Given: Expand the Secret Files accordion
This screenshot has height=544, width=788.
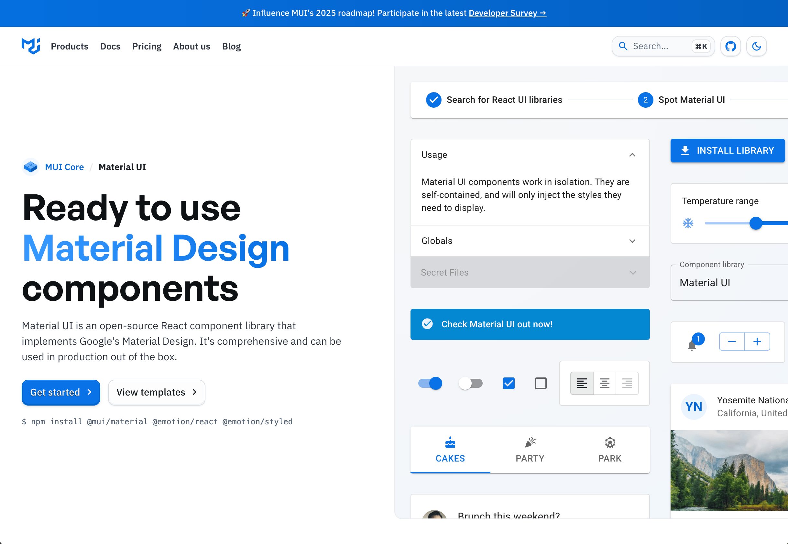Looking at the screenshot, I should (530, 272).
